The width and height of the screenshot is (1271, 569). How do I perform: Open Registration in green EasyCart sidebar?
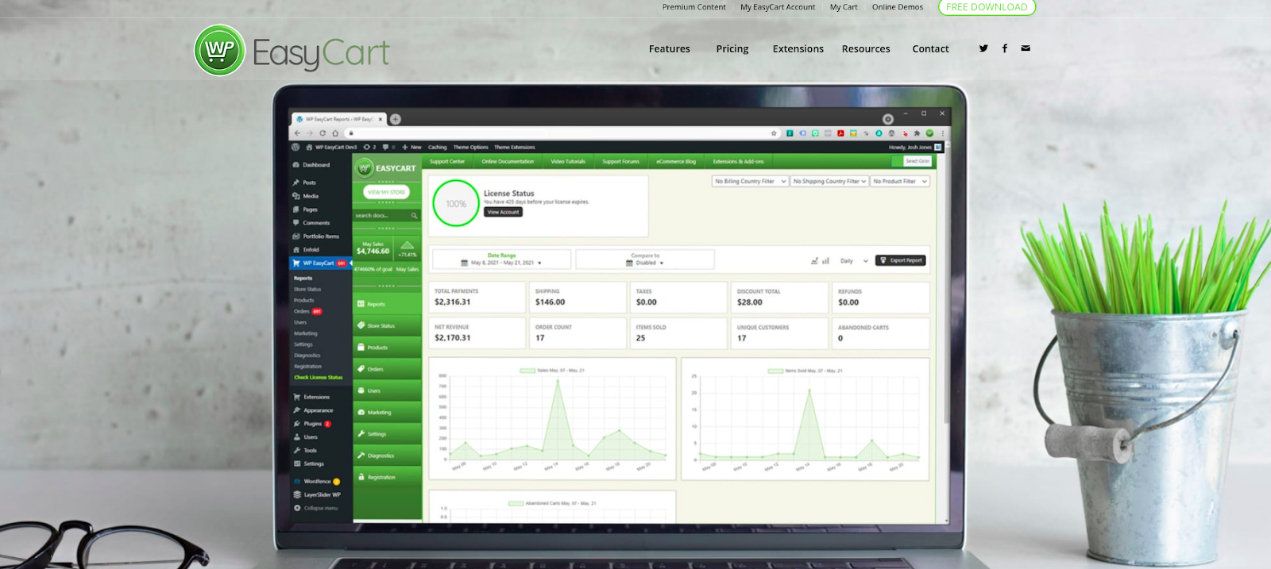[387, 477]
